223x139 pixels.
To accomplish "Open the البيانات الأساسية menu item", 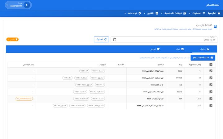I will point(173,13).
